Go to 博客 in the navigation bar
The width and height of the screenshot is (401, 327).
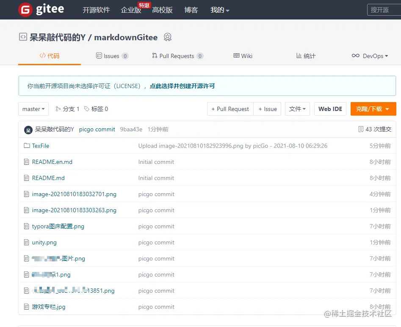[191, 10]
